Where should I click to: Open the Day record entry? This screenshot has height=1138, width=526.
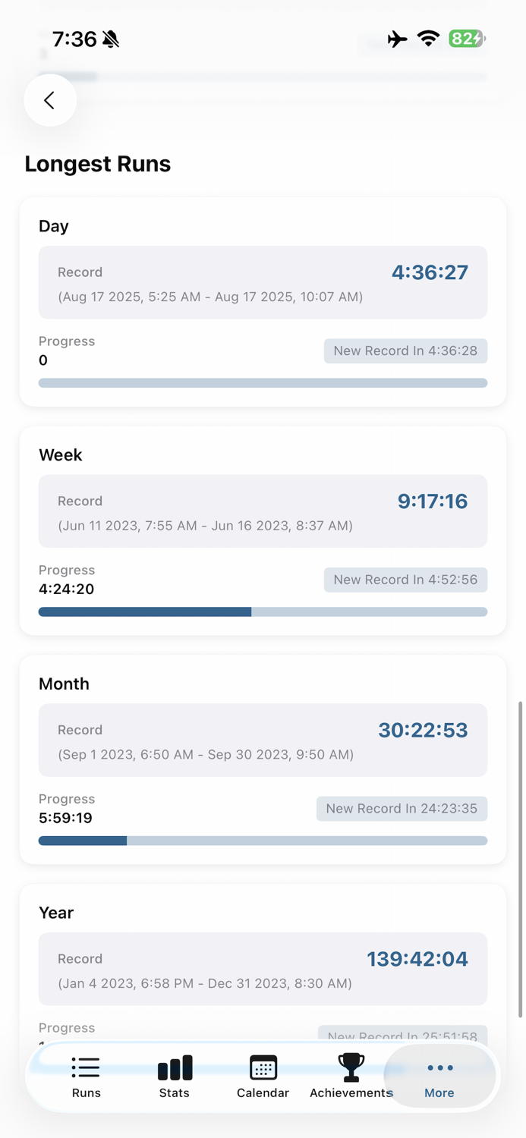[263, 281]
